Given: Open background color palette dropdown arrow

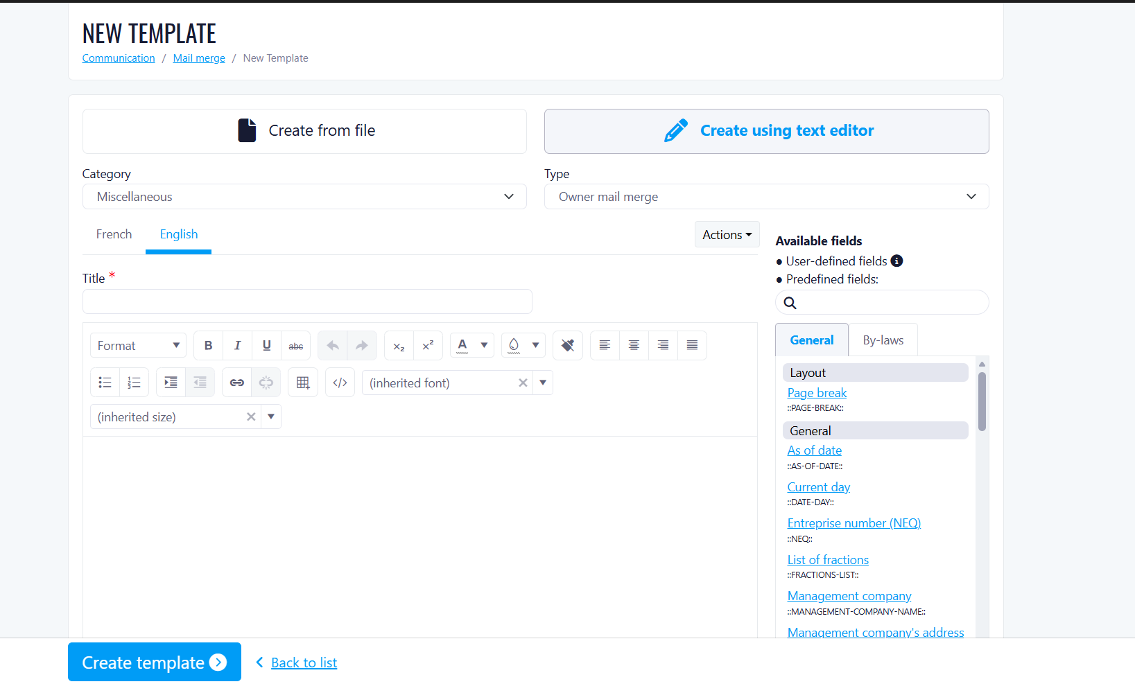Looking at the screenshot, I should (x=535, y=345).
